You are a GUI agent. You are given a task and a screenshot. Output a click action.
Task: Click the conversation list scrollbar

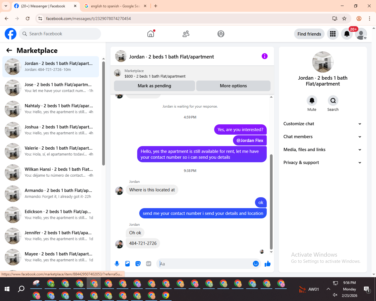click(x=103, y=113)
